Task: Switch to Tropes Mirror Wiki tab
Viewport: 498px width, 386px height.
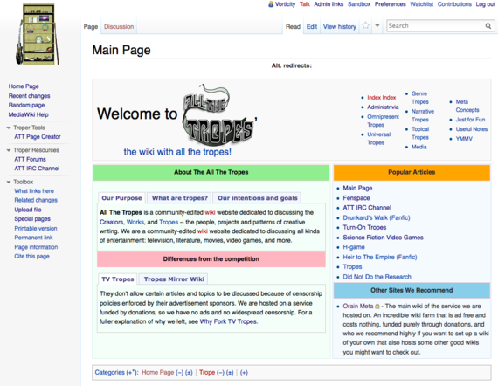Action: (x=174, y=279)
